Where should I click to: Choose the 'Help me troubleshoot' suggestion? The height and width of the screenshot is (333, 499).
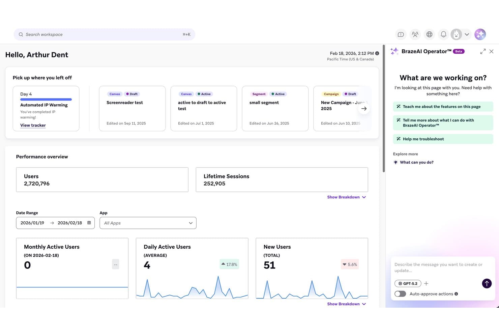click(443, 139)
